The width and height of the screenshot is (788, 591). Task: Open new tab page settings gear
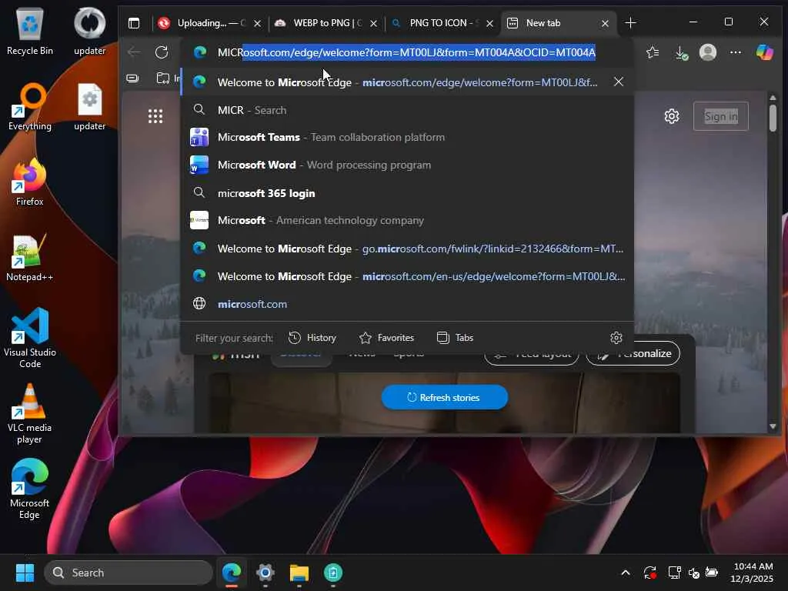click(x=671, y=117)
